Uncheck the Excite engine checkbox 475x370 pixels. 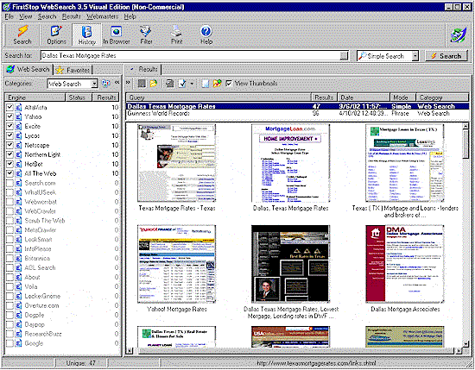pos(9,126)
